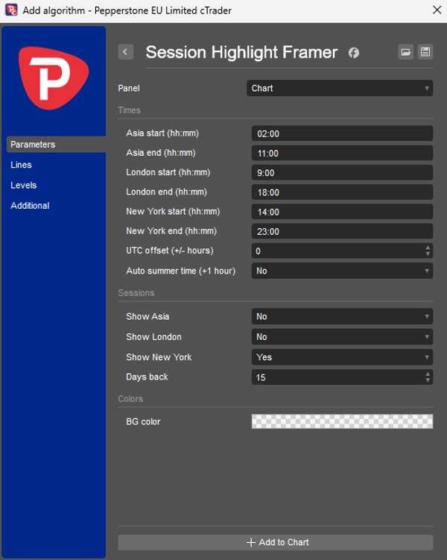Click the Times section heading

pos(129,110)
